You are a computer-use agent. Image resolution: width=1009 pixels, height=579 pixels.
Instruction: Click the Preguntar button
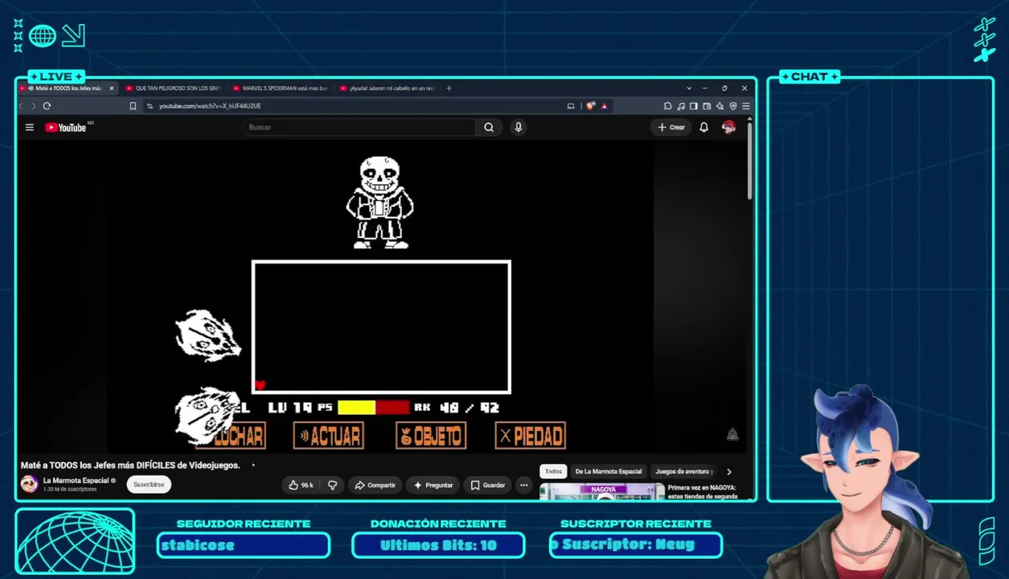click(434, 485)
